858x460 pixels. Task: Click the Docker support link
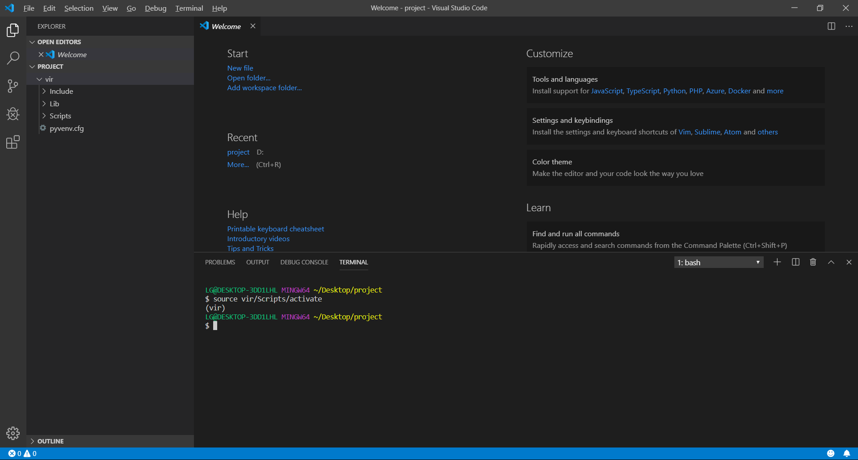(x=740, y=91)
